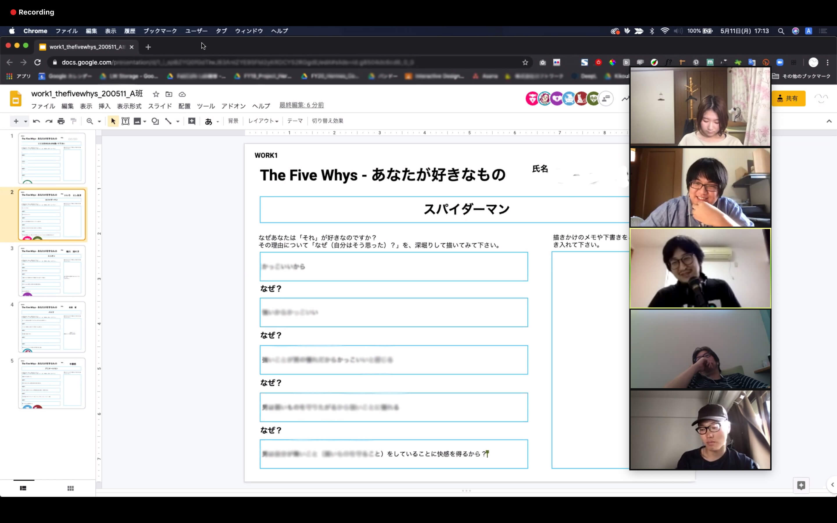Open the スライド menu in Slides
Image resolution: width=837 pixels, height=523 pixels.
pyautogui.click(x=160, y=106)
